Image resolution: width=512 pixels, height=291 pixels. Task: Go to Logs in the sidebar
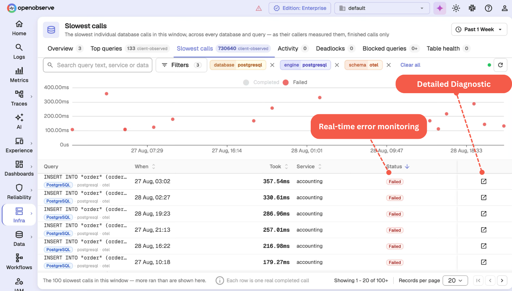tap(19, 52)
